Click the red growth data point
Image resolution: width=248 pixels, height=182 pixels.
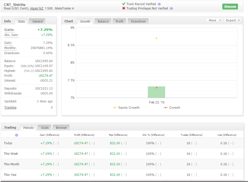157,88
